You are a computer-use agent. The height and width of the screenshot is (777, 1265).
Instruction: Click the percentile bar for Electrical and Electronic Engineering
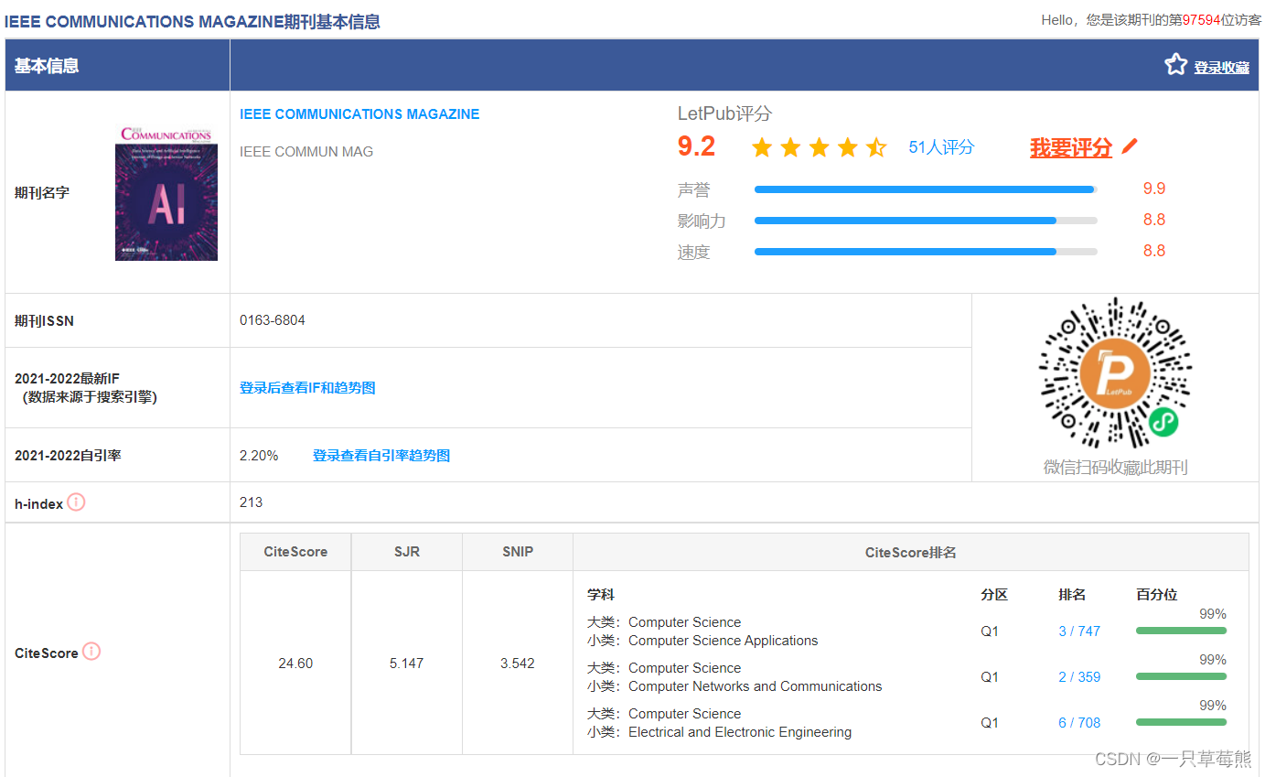[x=1181, y=722]
